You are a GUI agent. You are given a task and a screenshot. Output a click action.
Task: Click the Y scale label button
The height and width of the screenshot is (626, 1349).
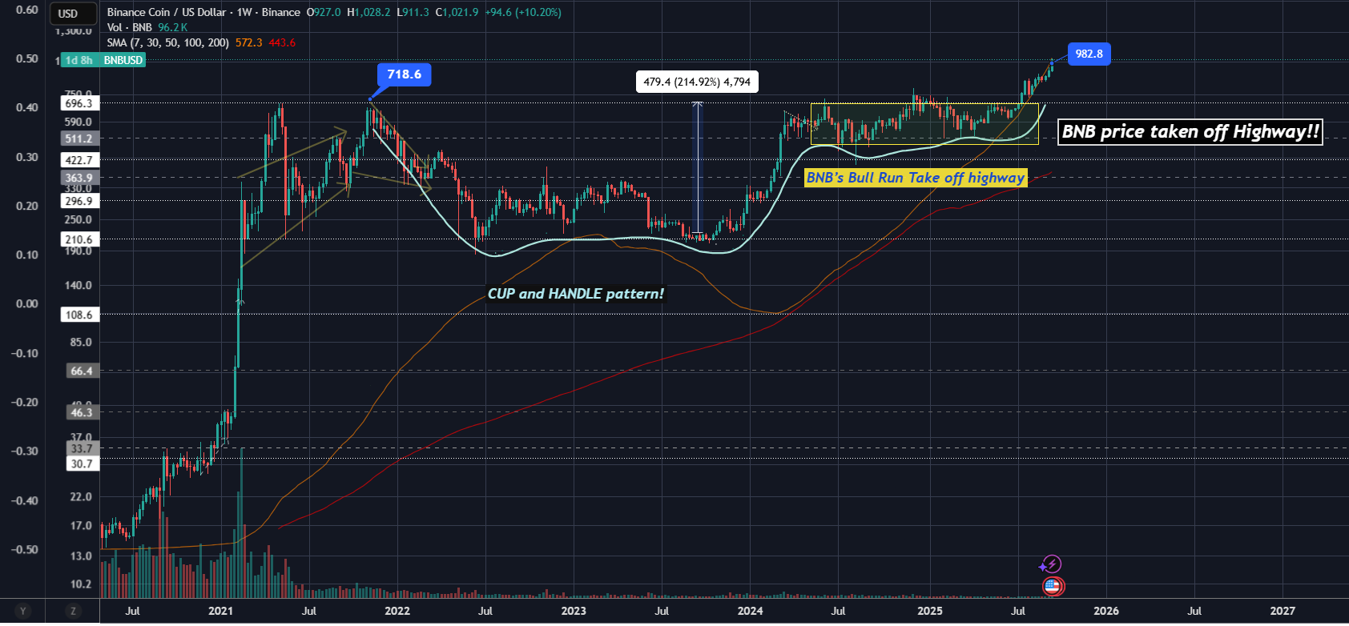(x=22, y=612)
